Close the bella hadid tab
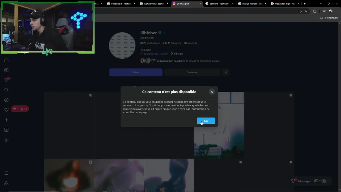The width and height of the screenshot is (341, 192). (135, 4)
